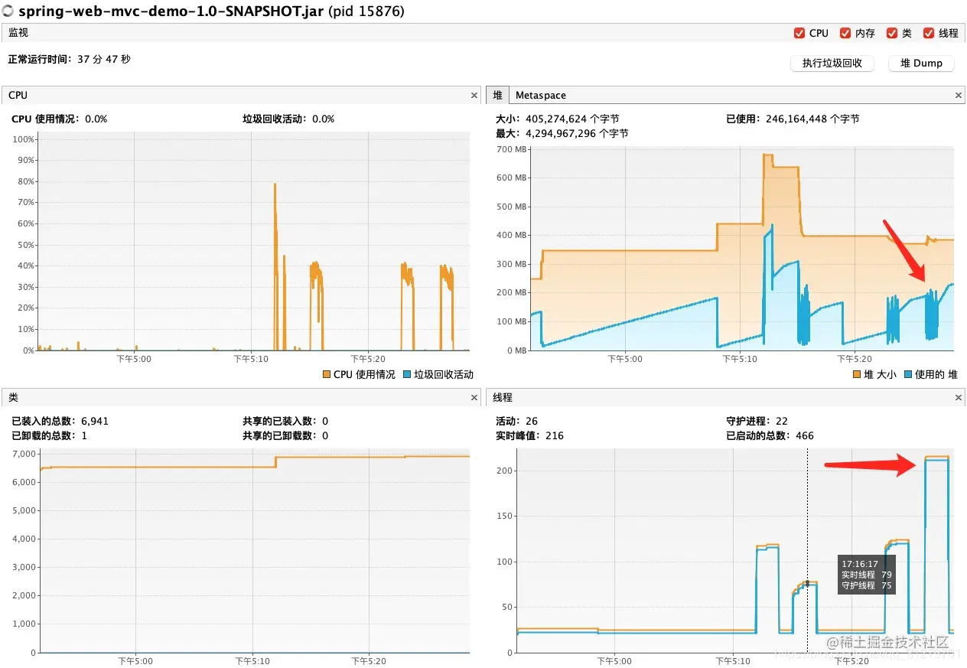Click the 垃圾回收活动 0.0% label
The height and width of the screenshot is (668, 967).
288,119
